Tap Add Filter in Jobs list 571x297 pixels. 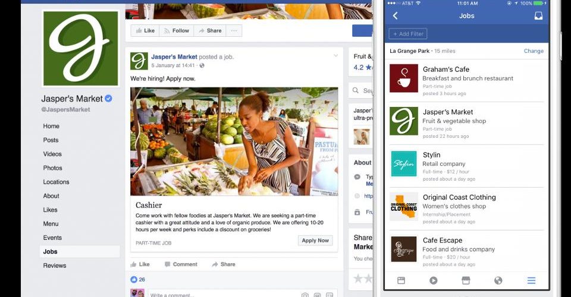click(x=408, y=34)
